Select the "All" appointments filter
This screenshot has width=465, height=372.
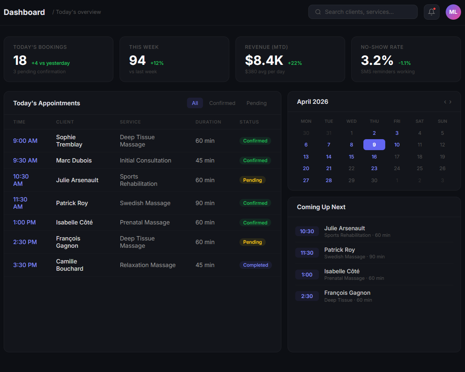195,103
